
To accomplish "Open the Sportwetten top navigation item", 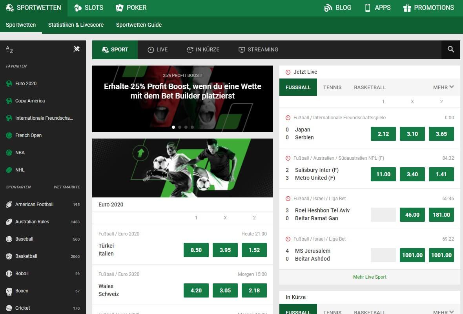I will (33, 8).
